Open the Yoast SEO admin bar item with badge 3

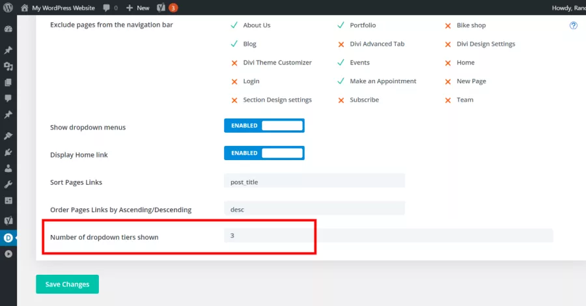pos(167,7)
